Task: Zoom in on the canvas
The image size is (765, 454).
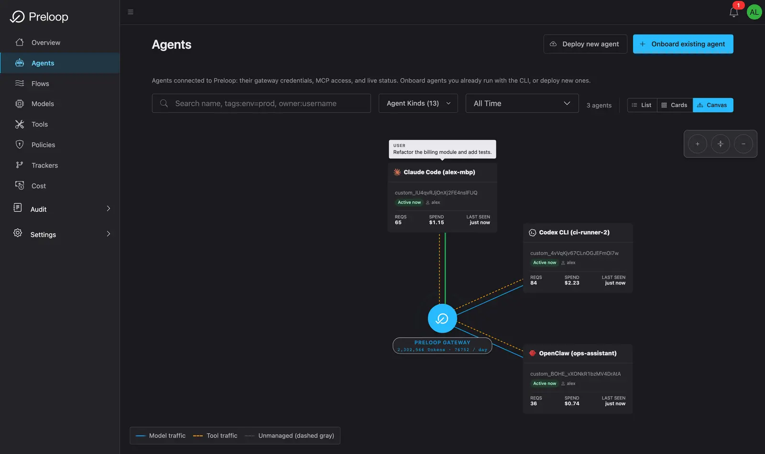Action: pyautogui.click(x=698, y=144)
